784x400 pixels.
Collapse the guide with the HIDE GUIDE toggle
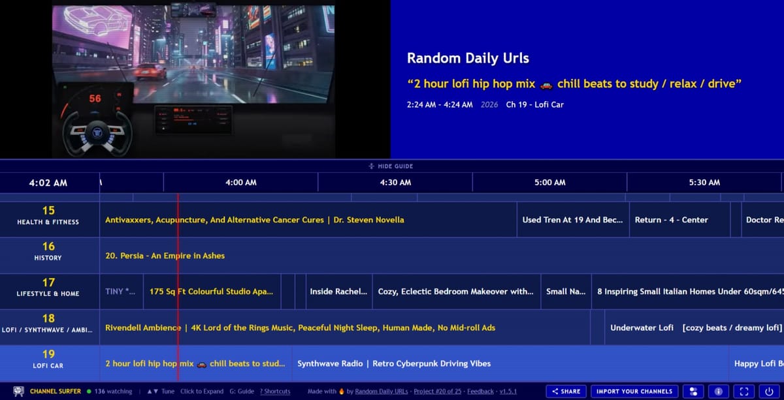(x=392, y=166)
